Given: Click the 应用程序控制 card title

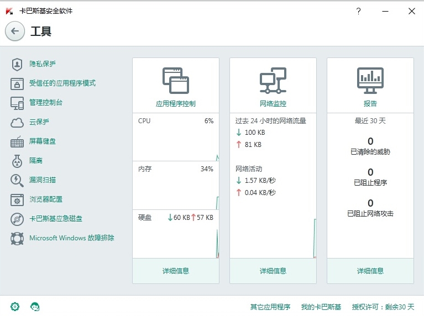Looking at the screenshot, I should click(176, 103).
